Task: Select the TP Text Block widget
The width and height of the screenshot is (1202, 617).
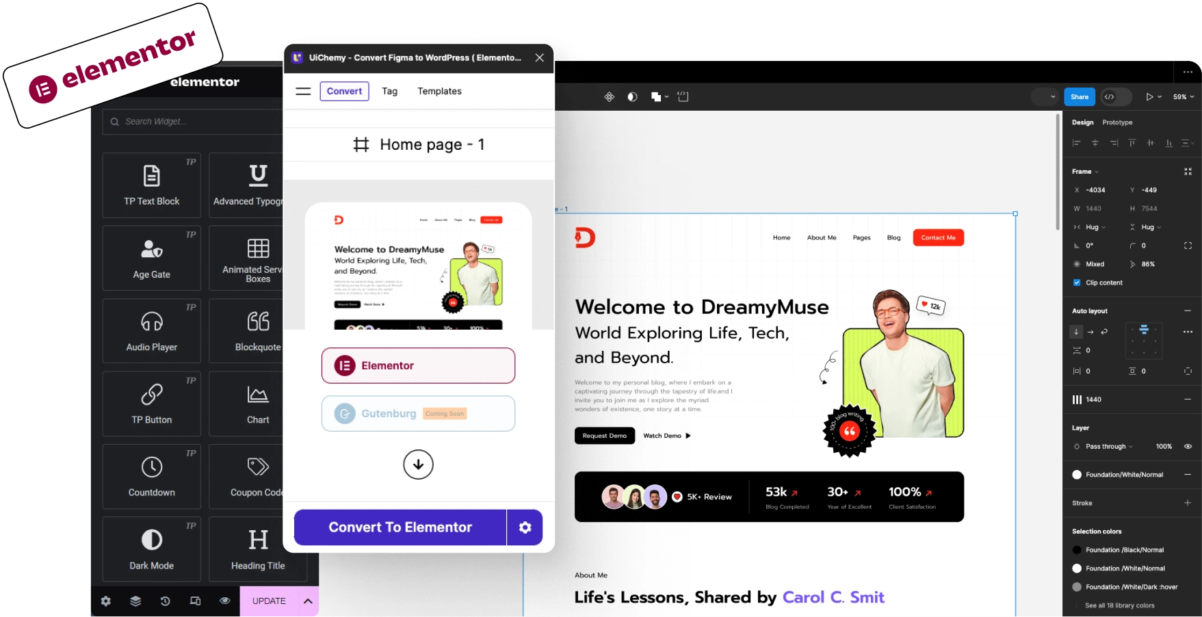Action: point(151,185)
